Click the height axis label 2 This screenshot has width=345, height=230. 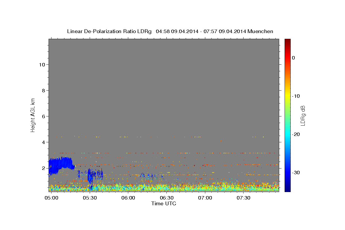(43, 168)
